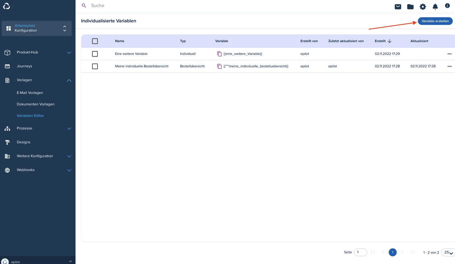
Task: Open the settings gear icon
Action: point(423,7)
